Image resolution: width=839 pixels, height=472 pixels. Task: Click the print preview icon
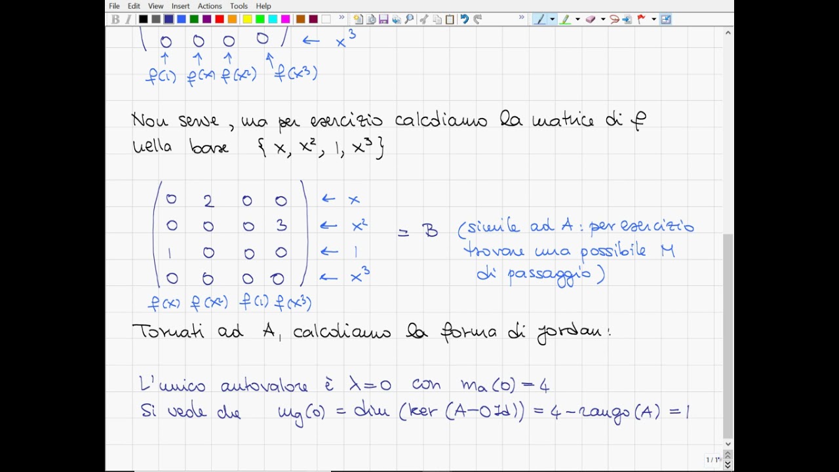397,19
